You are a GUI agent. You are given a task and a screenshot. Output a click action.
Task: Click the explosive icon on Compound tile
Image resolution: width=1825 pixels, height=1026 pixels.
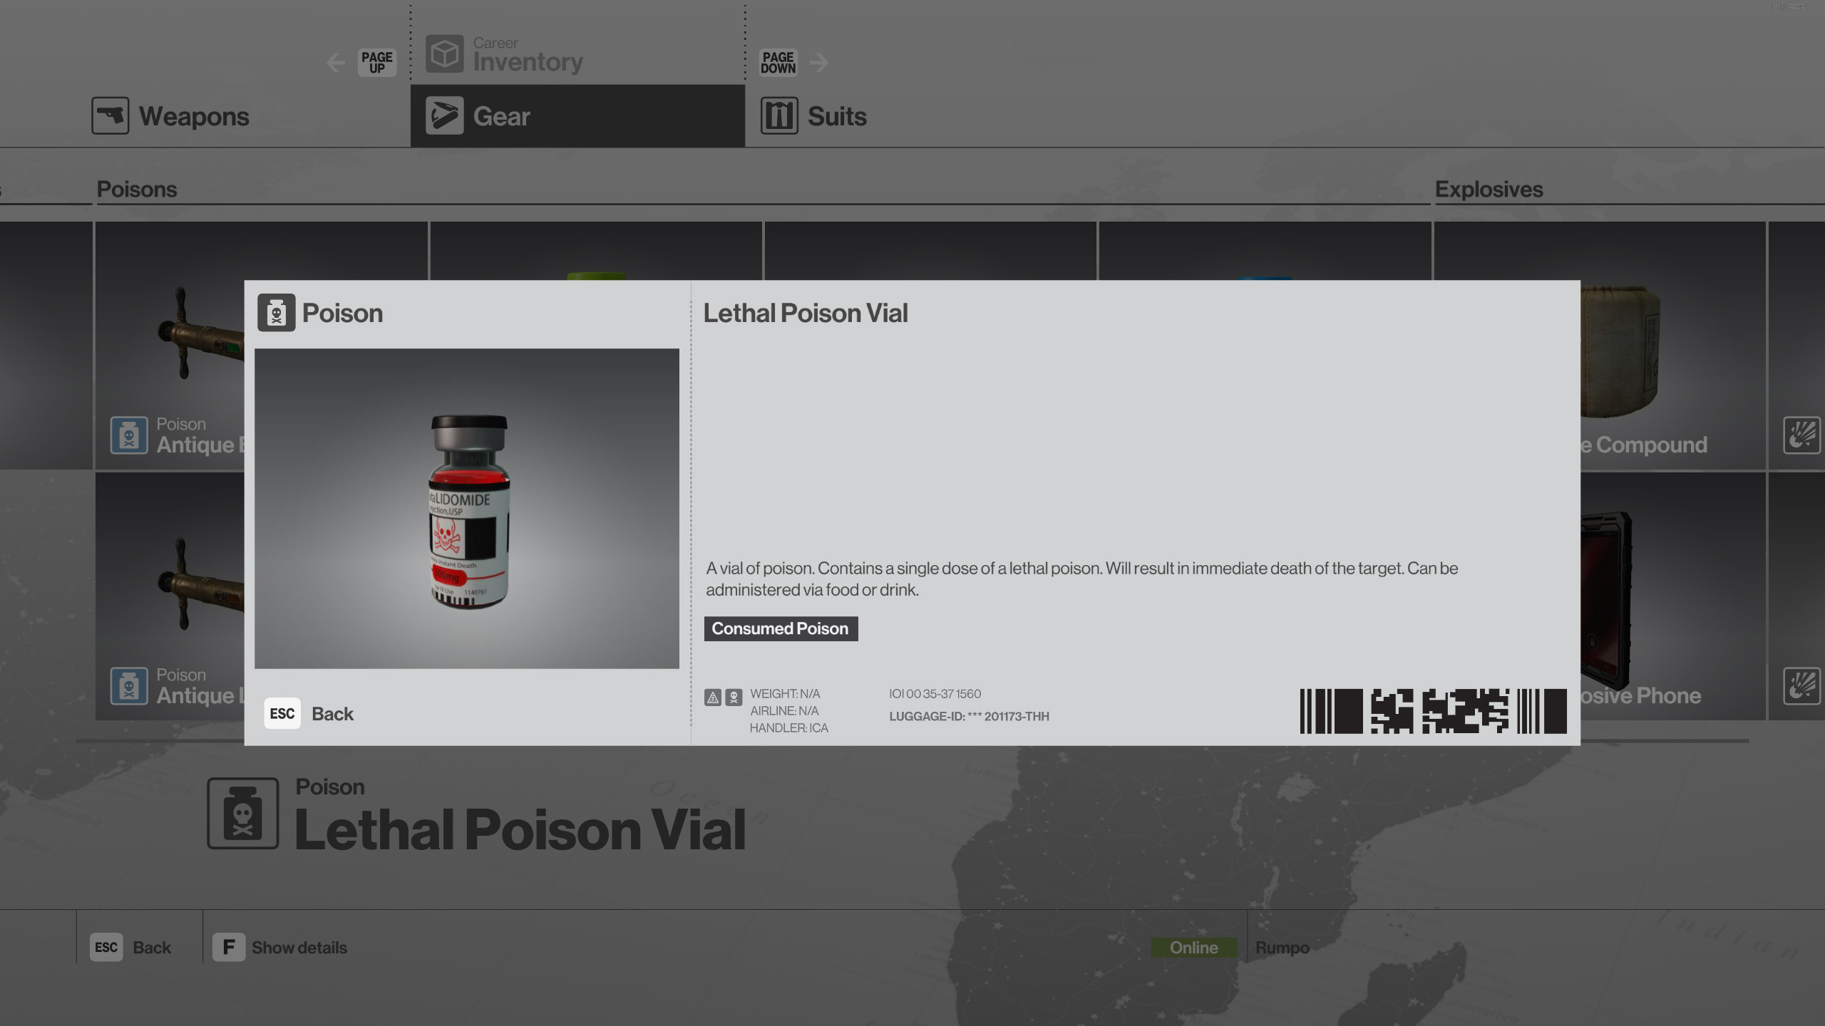click(x=1801, y=435)
